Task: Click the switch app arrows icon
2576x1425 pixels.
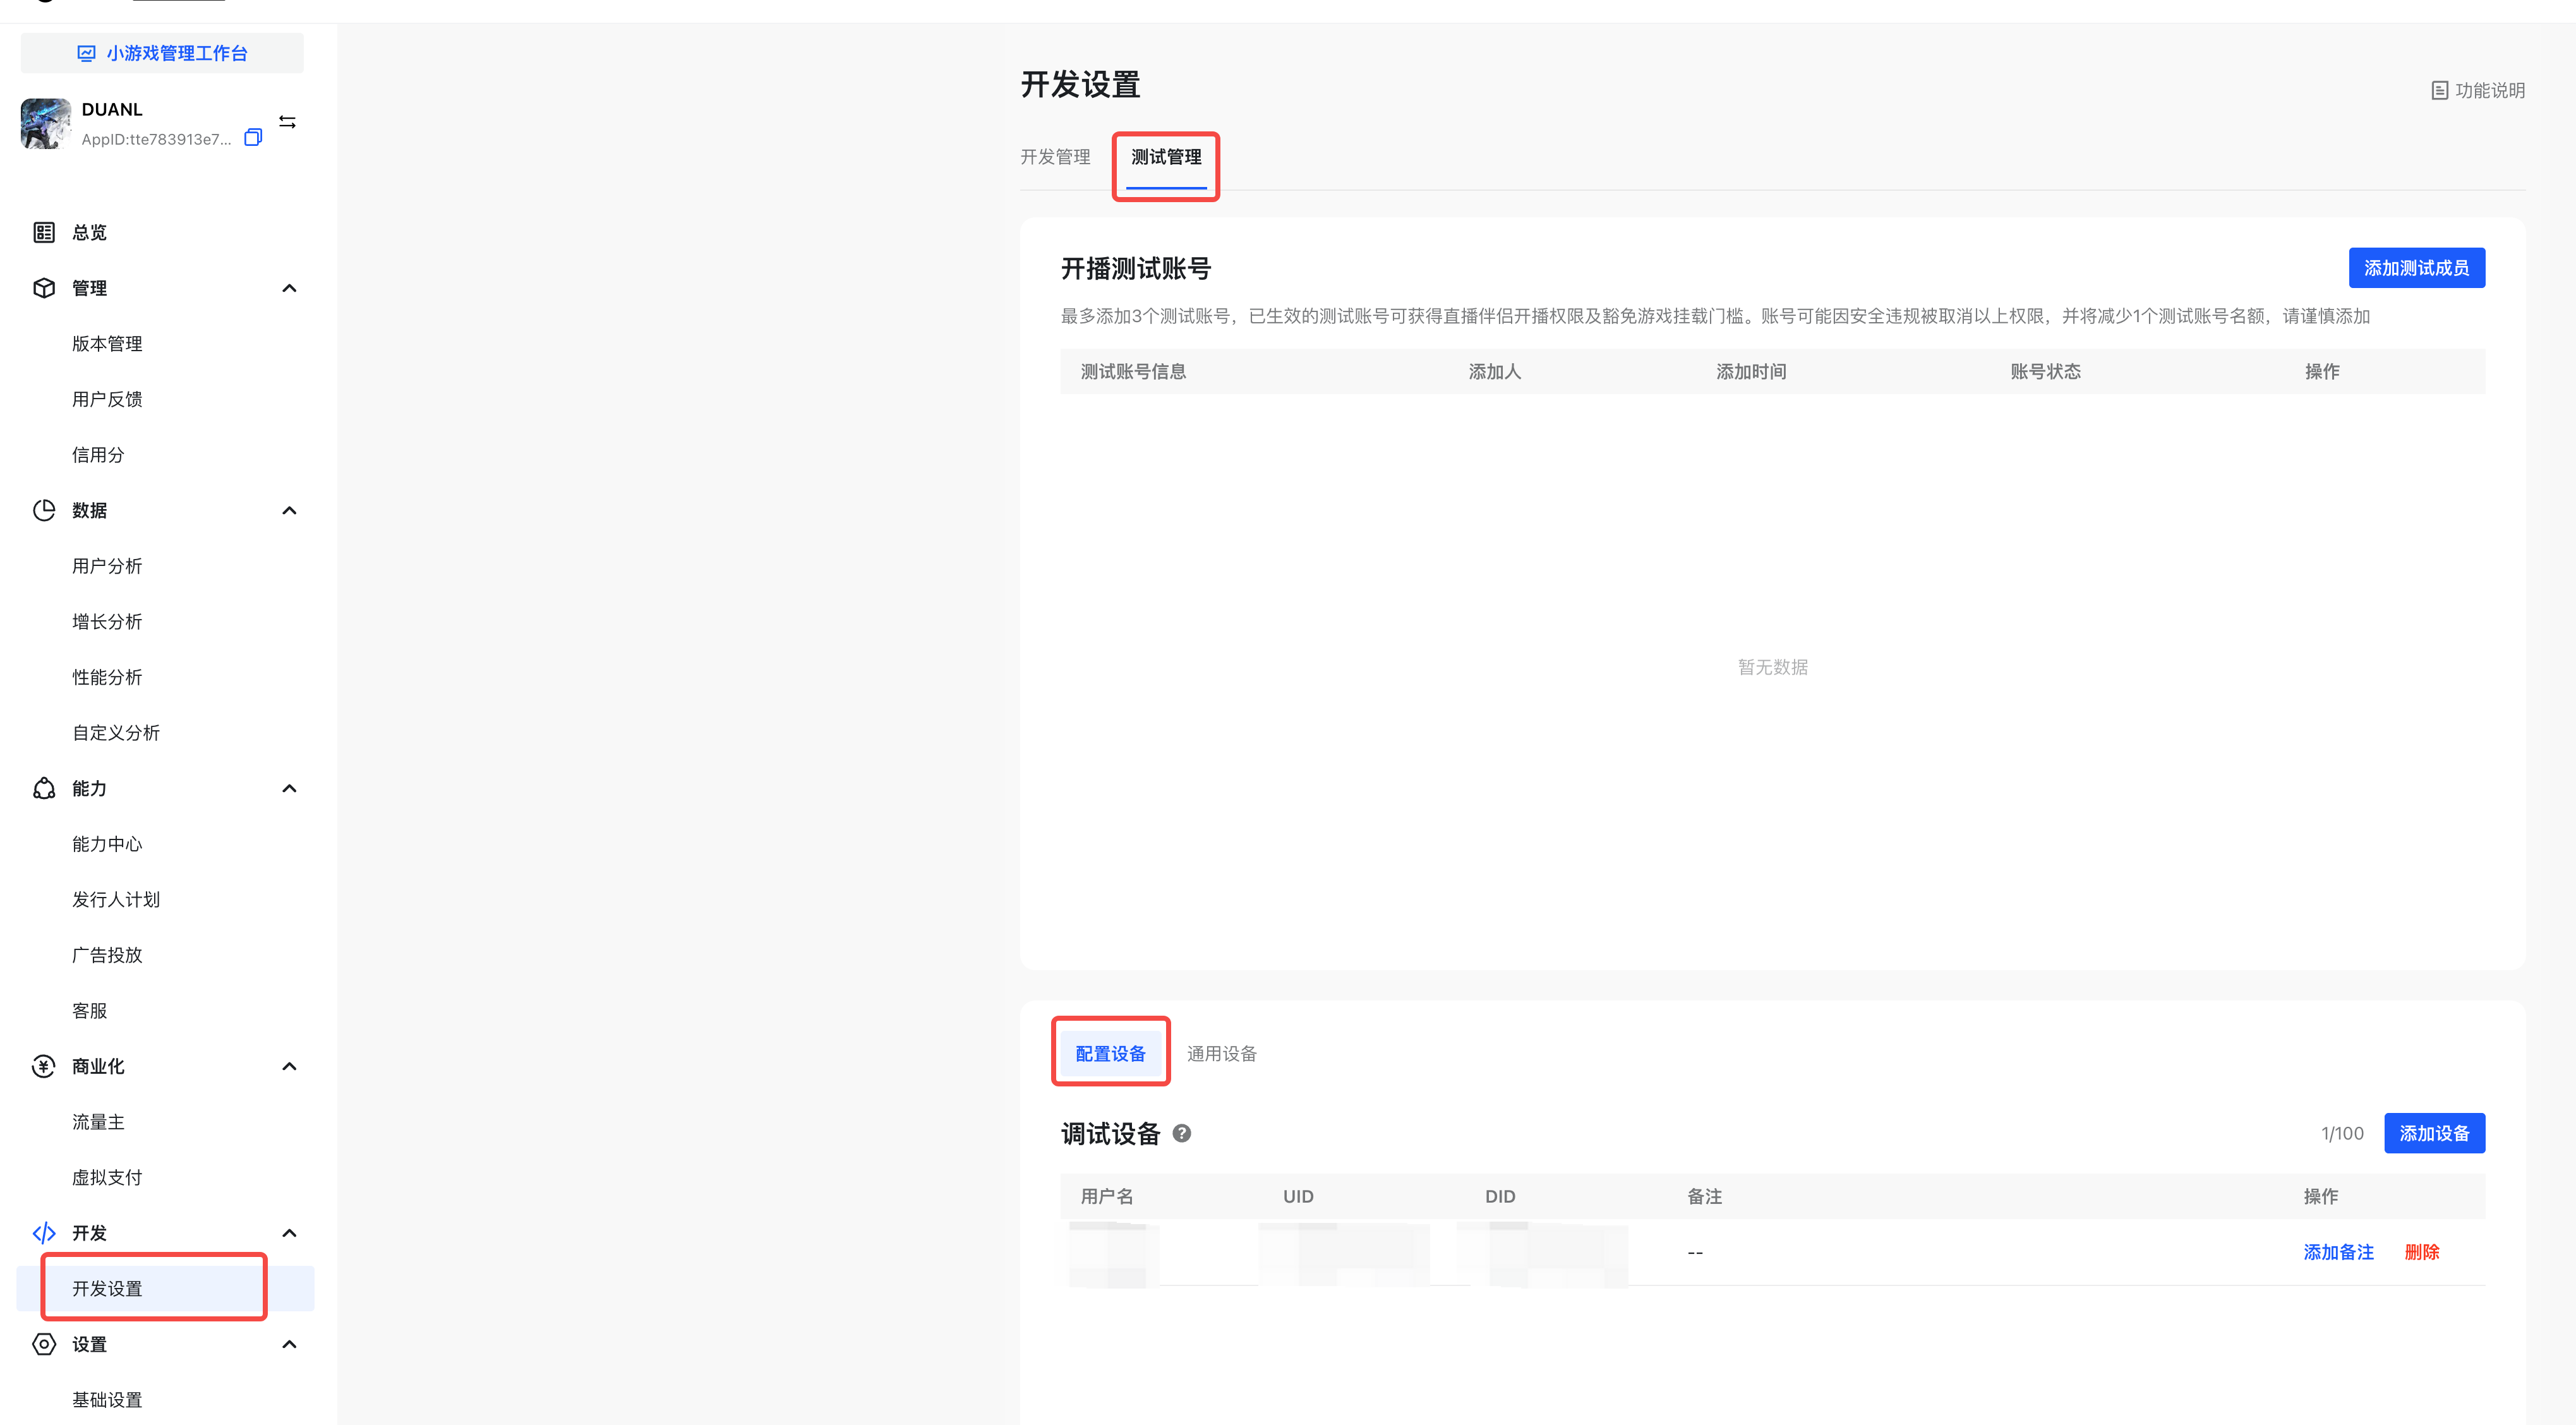Action: [287, 122]
